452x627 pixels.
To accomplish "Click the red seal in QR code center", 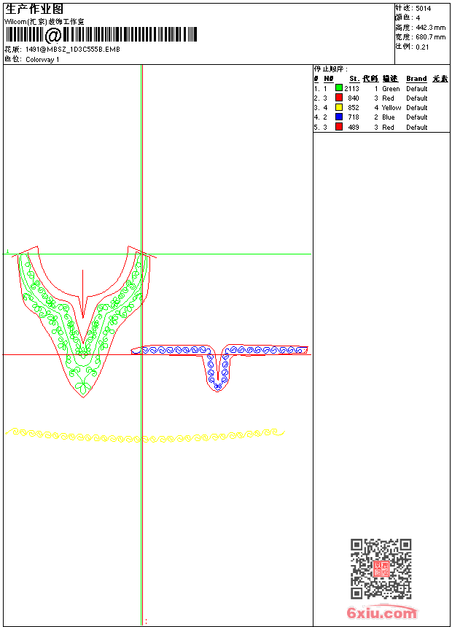I will coord(381,569).
